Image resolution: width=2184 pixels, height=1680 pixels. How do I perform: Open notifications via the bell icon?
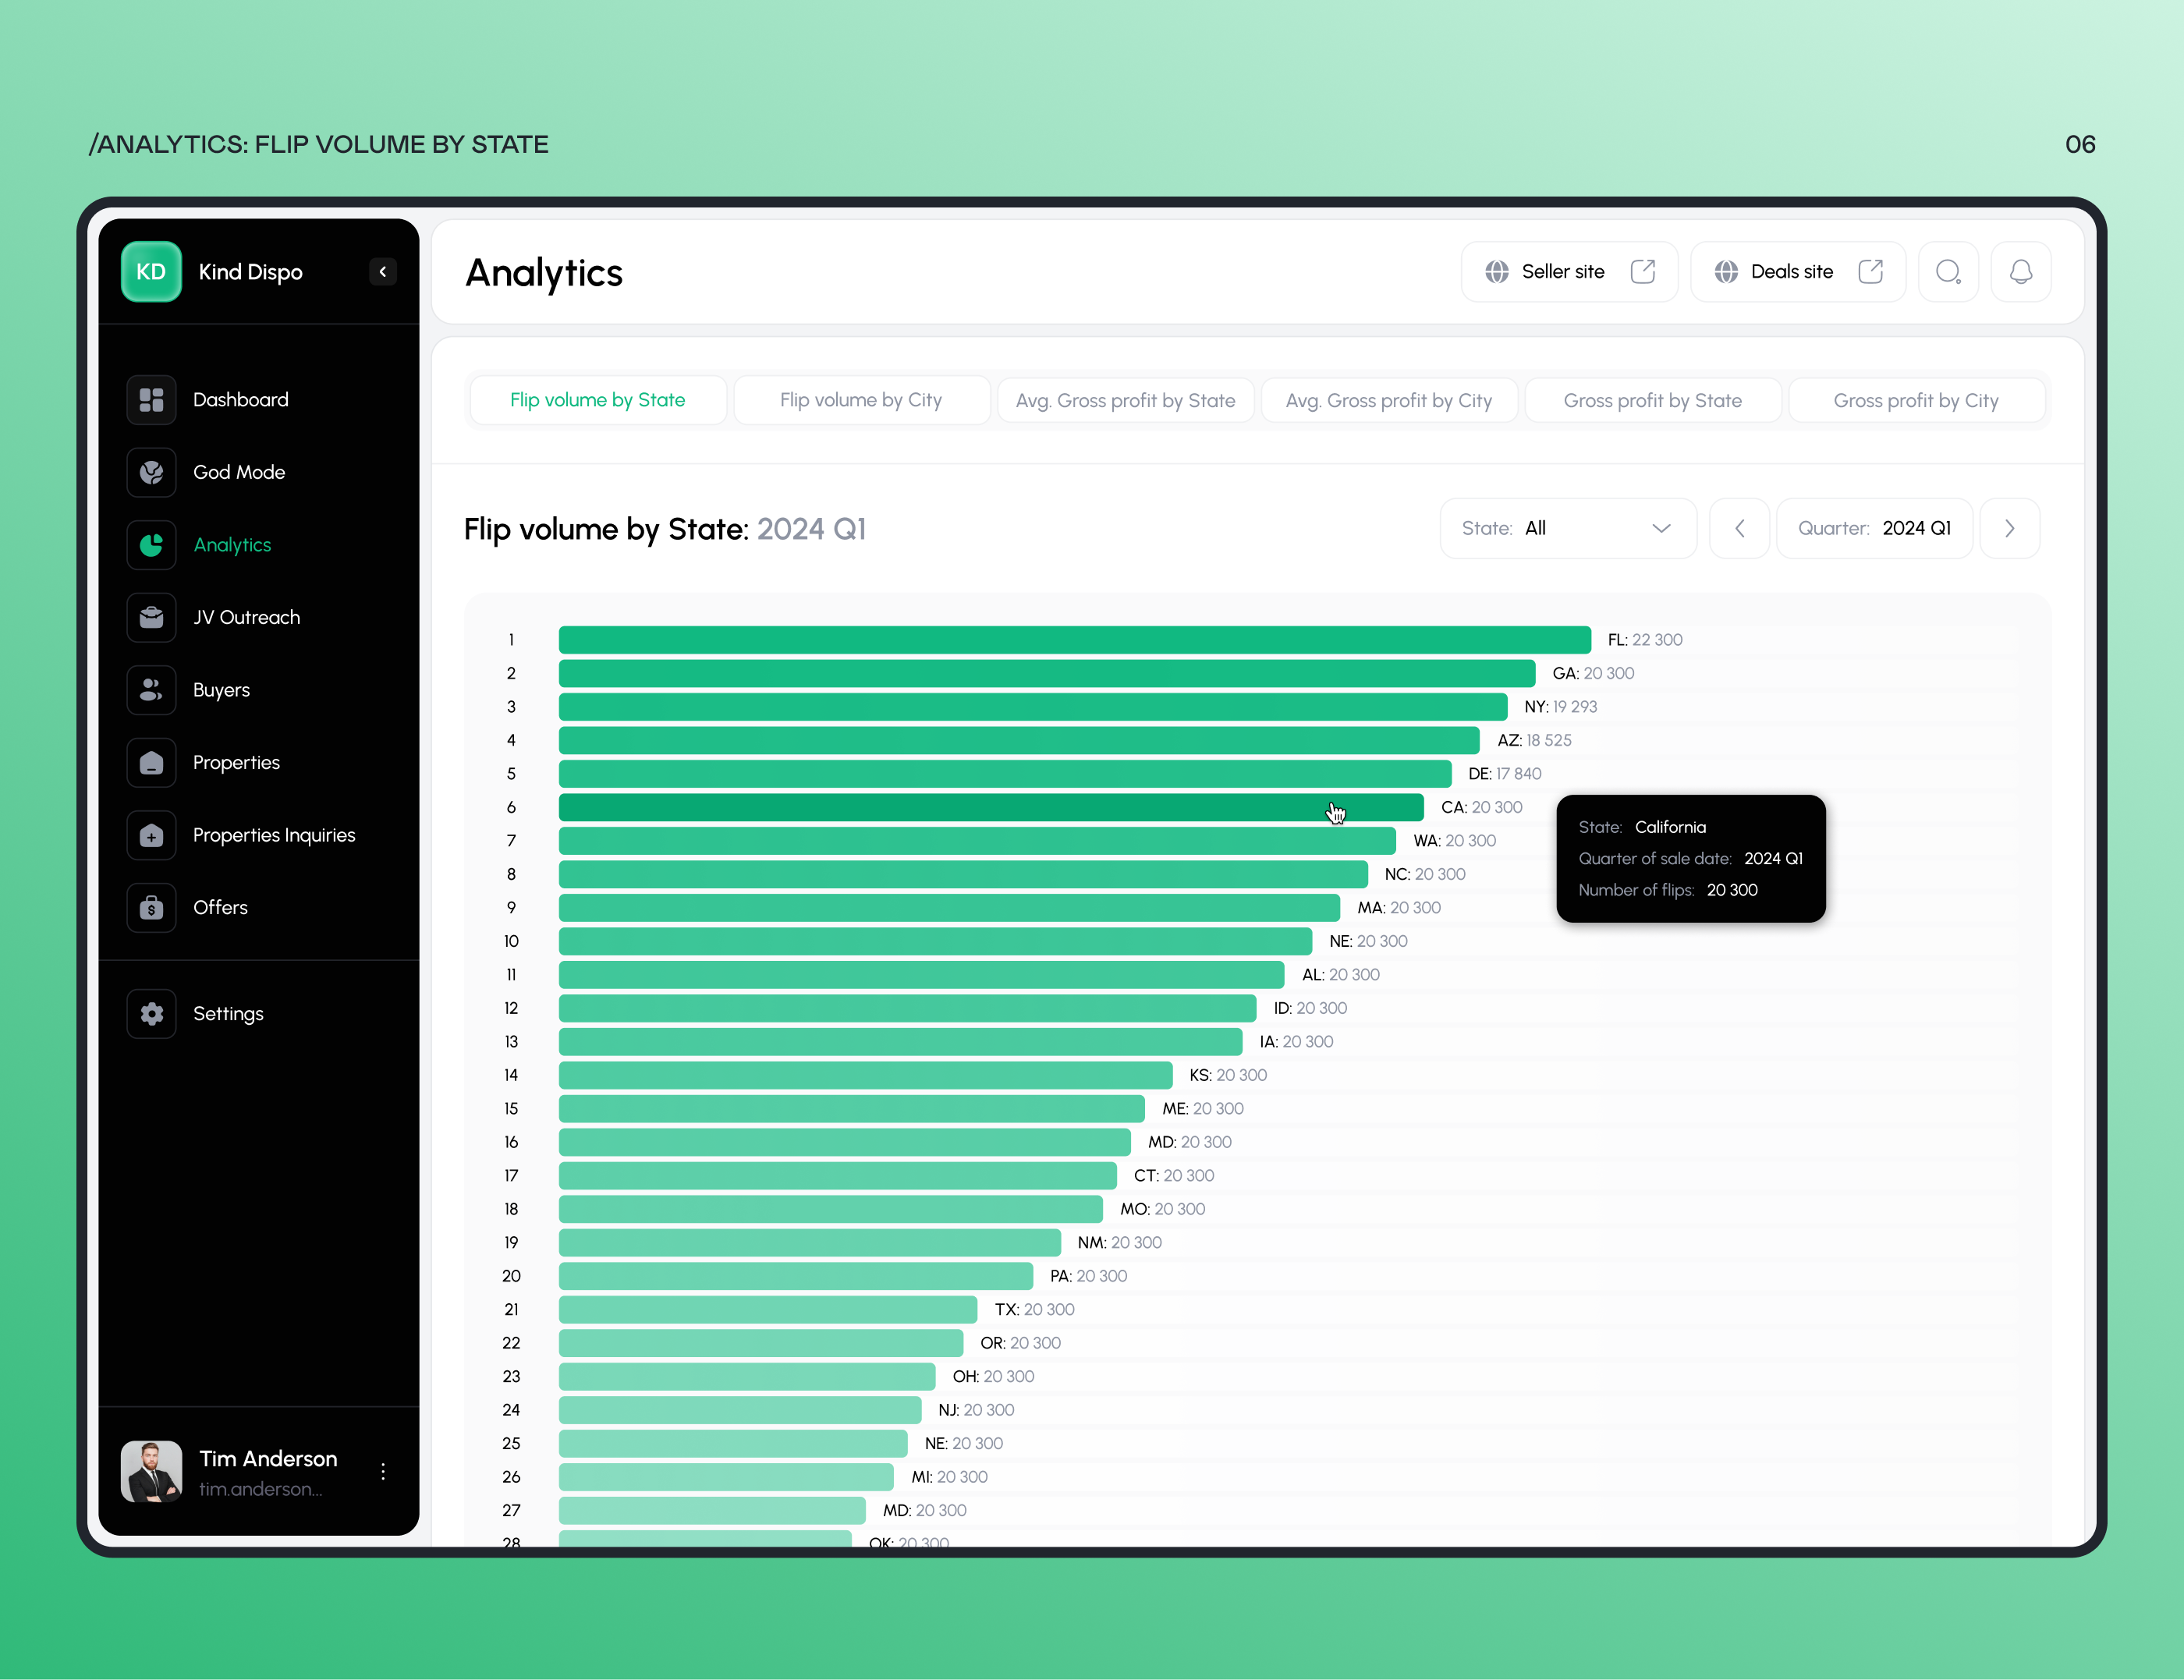(2021, 271)
